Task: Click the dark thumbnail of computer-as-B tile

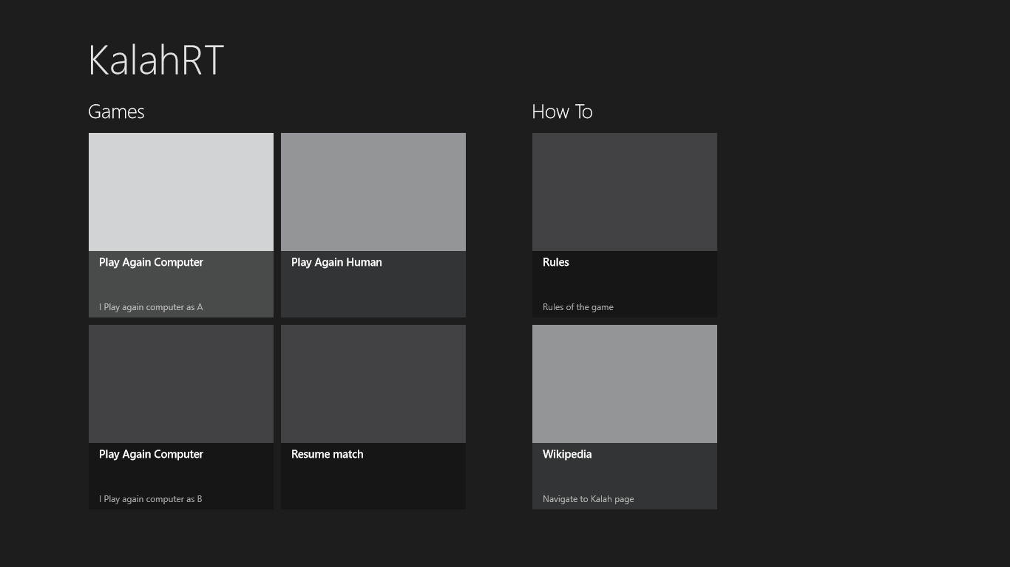Action: pyautogui.click(x=181, y=384)
